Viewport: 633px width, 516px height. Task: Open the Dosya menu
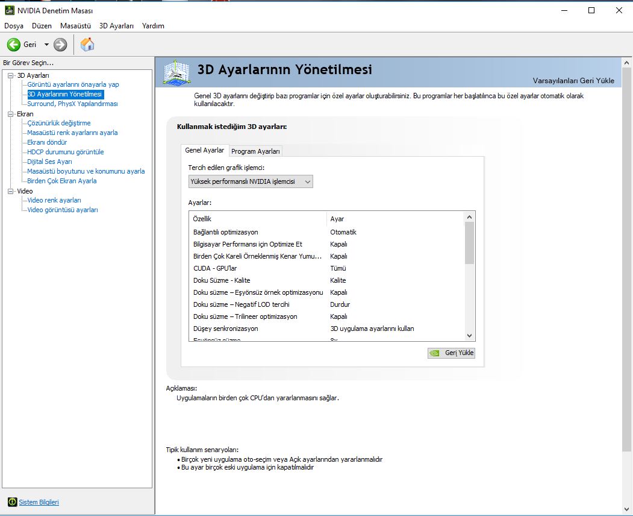[x=14, y=26]
